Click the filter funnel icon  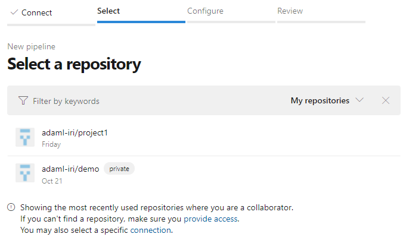point(23,100)
